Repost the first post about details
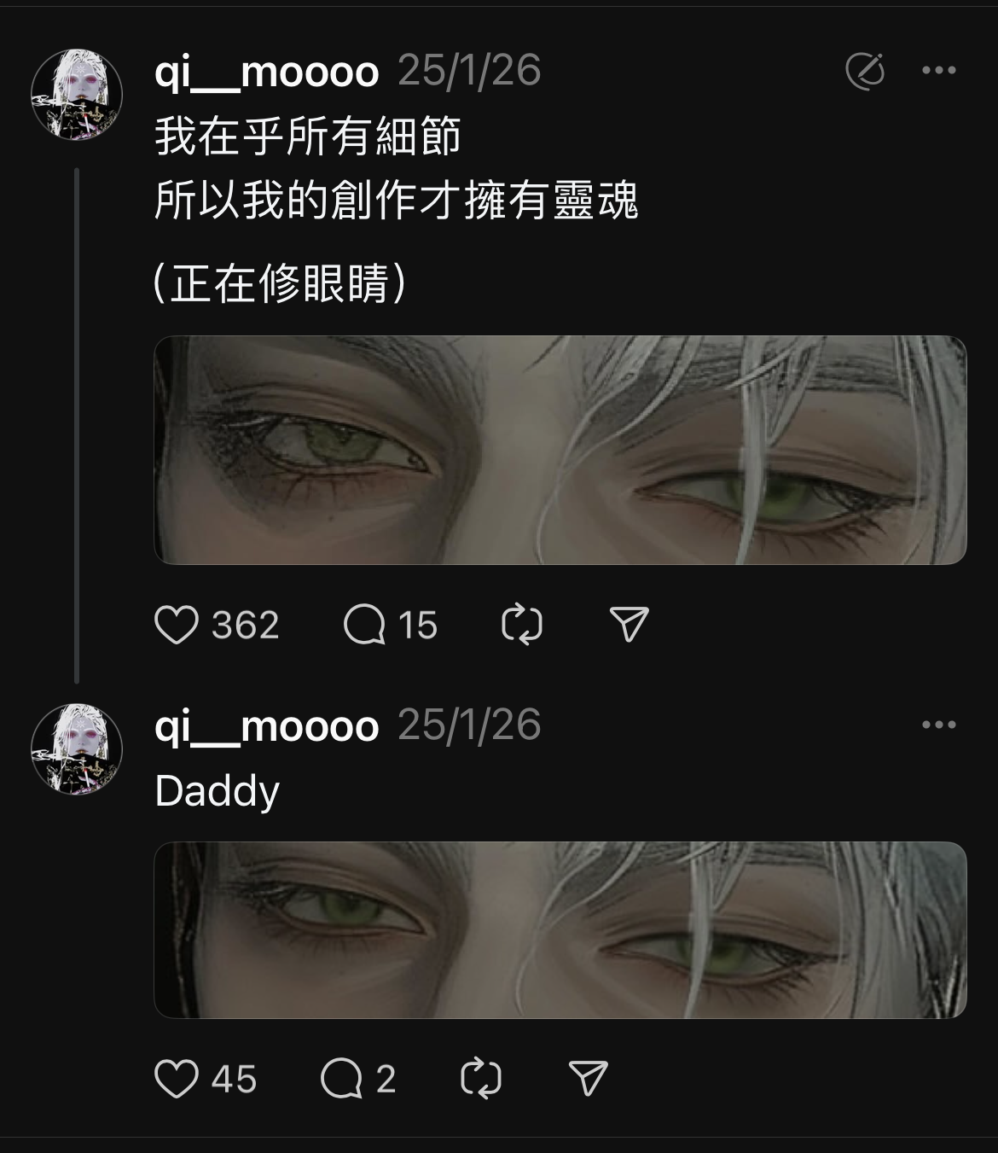This screenshot has width=998, height=1153. pyautogui.click(x=522, y=625)
